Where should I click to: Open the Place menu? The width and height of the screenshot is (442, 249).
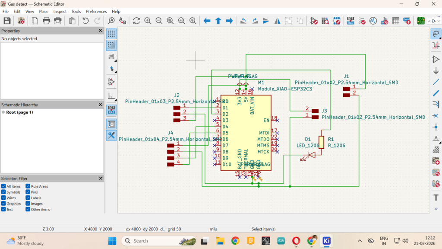point(44,12)
